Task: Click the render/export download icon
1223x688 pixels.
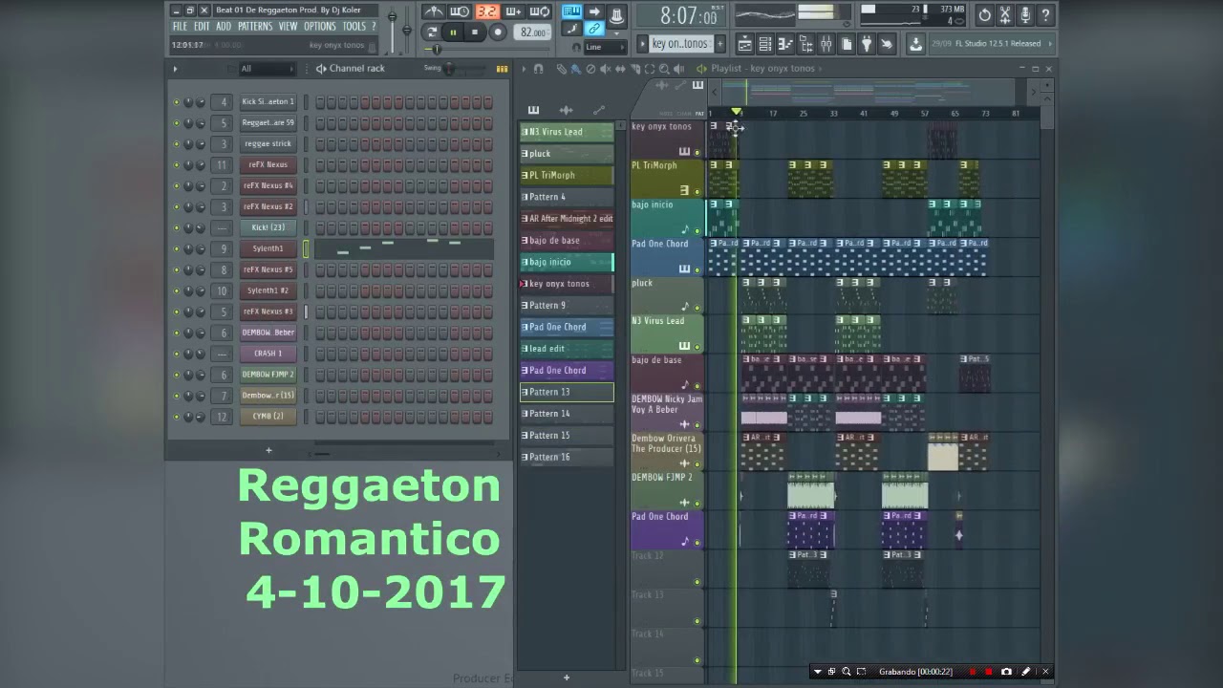Action: click(914, 44)
